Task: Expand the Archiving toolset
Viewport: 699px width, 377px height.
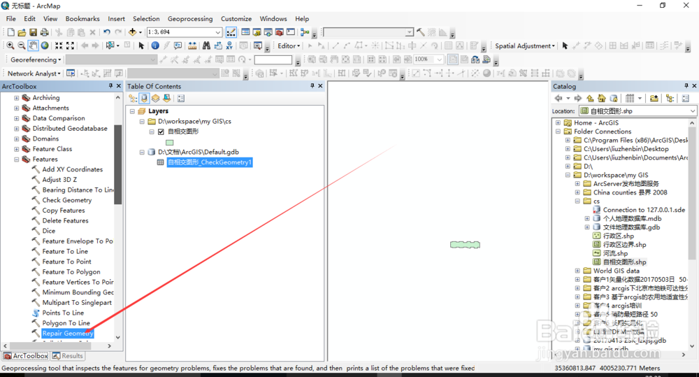Action: [x=17, y=98]
